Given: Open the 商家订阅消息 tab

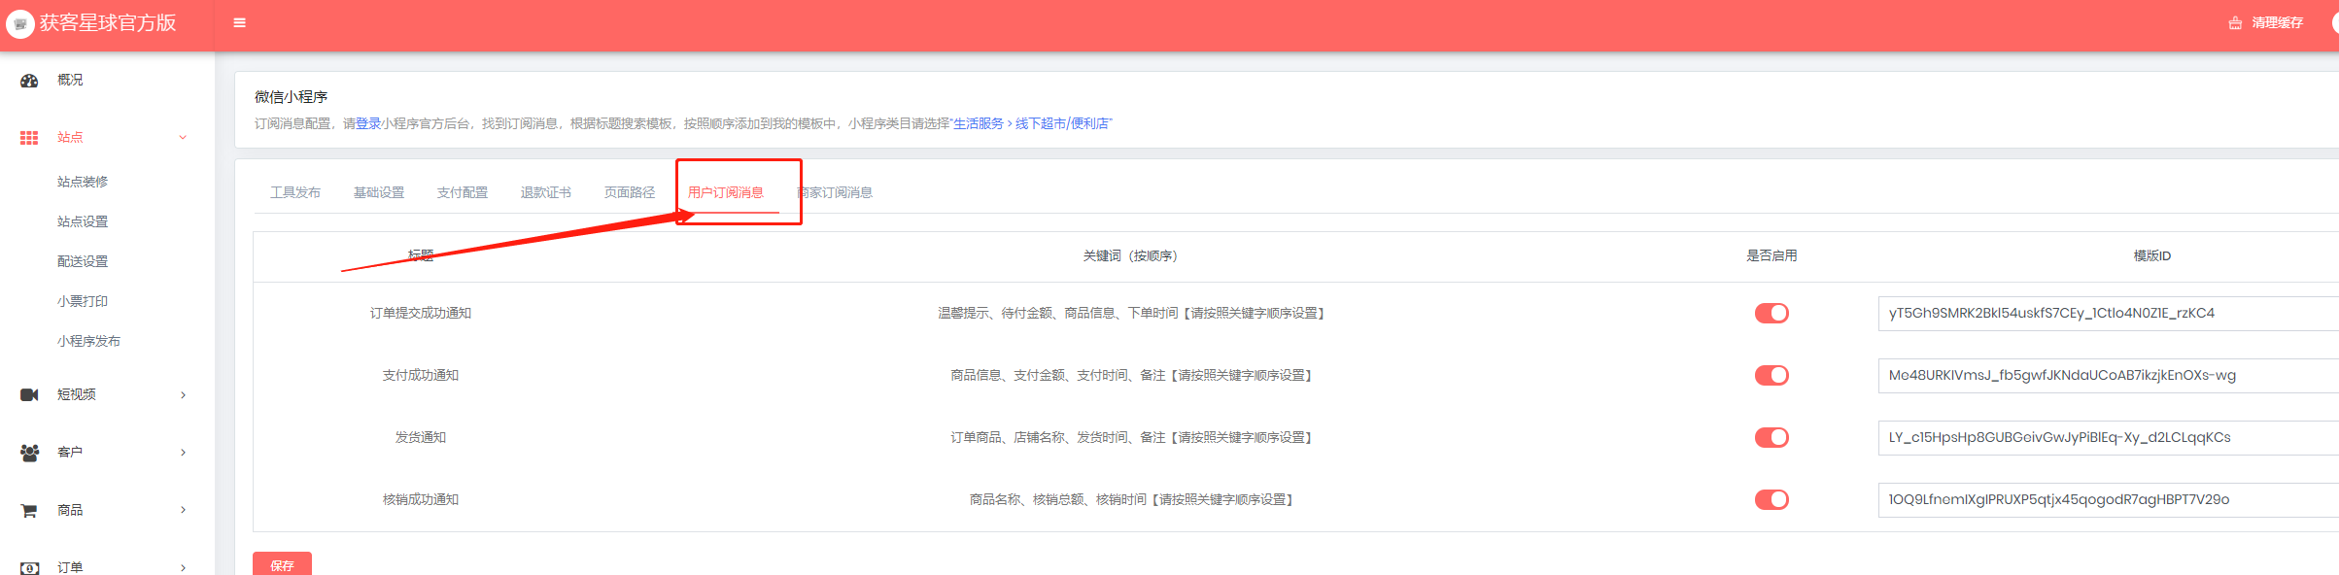Looking at the screenshot, I should tap(836, 192).
